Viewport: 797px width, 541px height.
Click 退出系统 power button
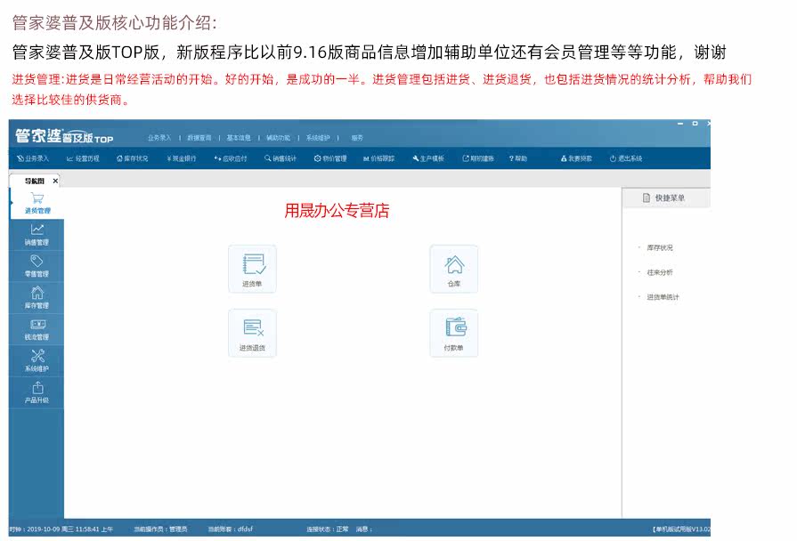click(626, 158)
